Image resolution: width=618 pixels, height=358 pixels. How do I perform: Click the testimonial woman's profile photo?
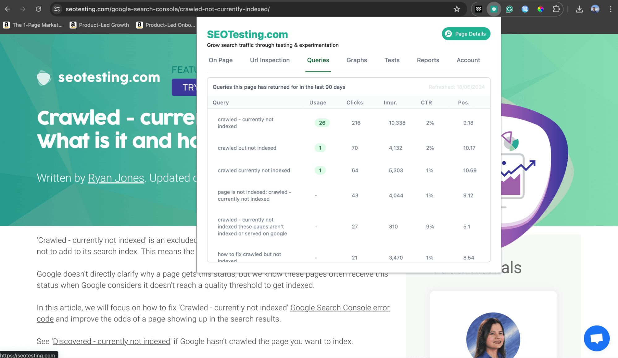pyautogui.click(x=493, y=335)
